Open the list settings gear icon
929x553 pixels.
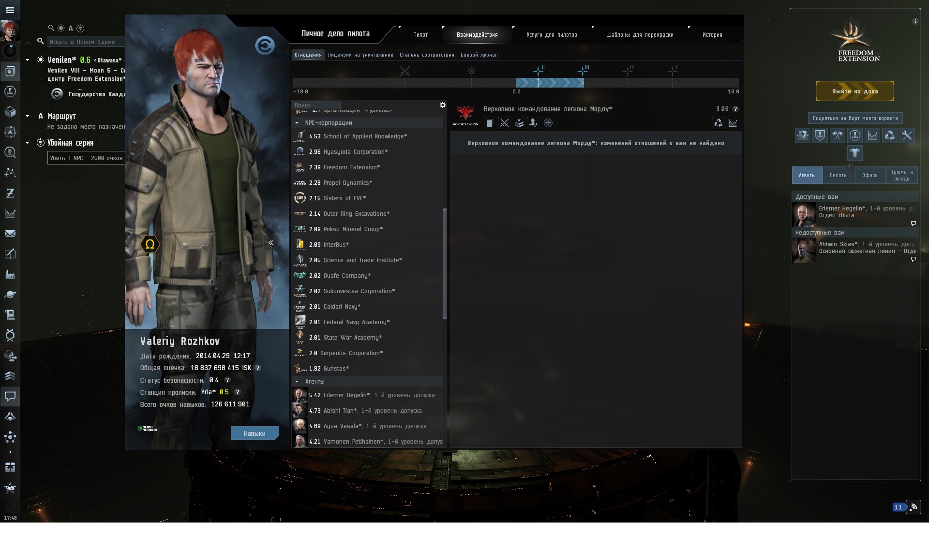(442, 105)
